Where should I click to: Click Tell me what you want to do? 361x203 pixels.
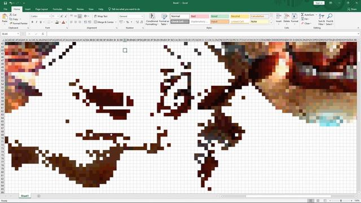[x=124, y=9]
